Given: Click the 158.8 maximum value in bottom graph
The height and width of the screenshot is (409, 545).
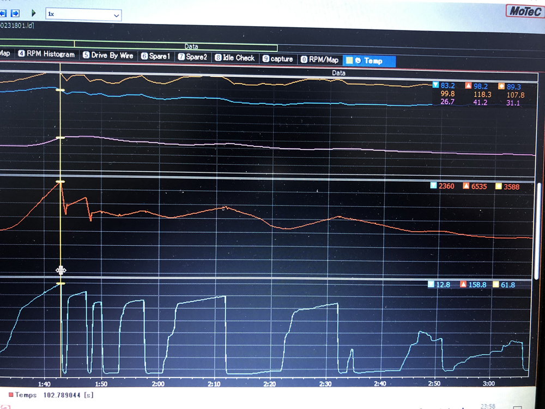Looking at the screenshot, I should coord(477,285).
